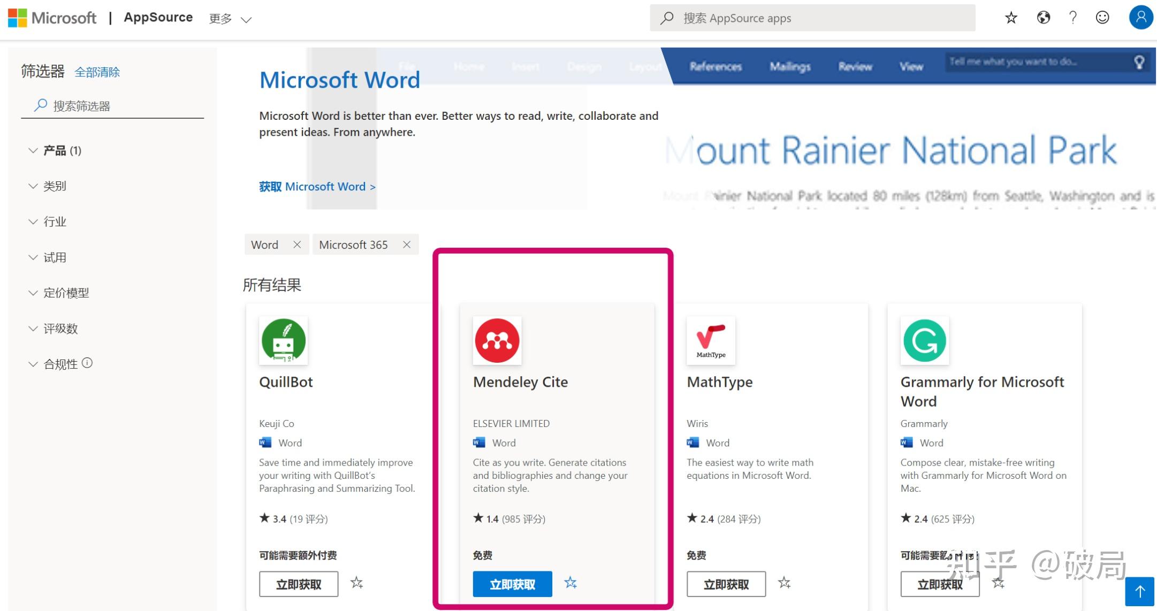Open the QuillBot title
This screenshot has width=1157, height=611.
286,382
